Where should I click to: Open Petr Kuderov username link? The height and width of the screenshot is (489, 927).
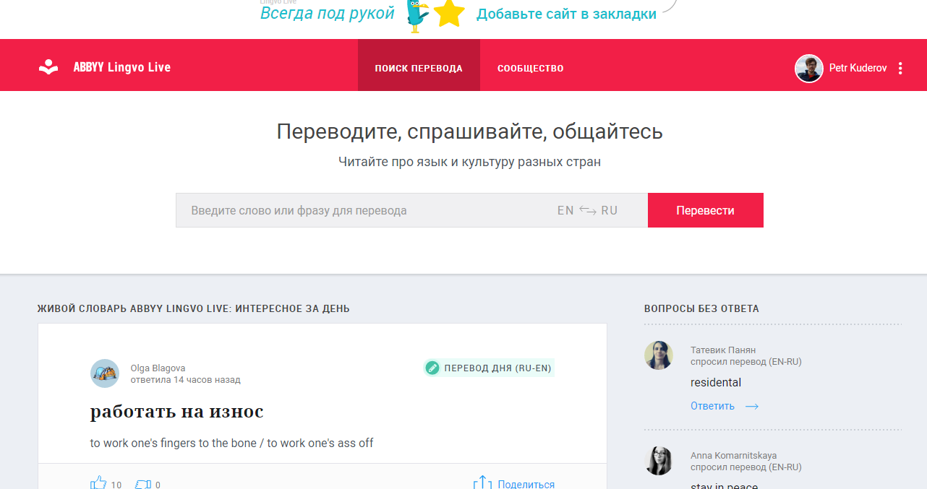point(858,69)
